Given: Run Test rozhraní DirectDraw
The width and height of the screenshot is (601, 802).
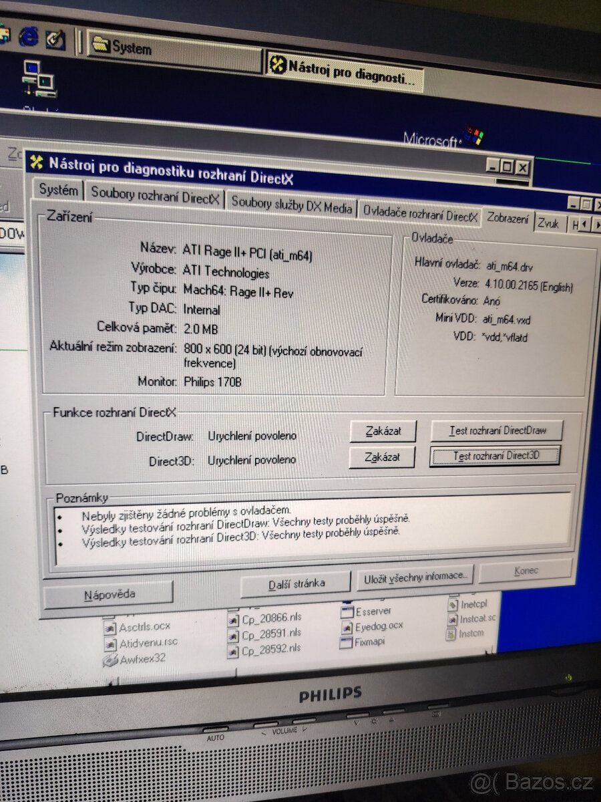Looking at the screenshot, I should [x=497, y=430].
